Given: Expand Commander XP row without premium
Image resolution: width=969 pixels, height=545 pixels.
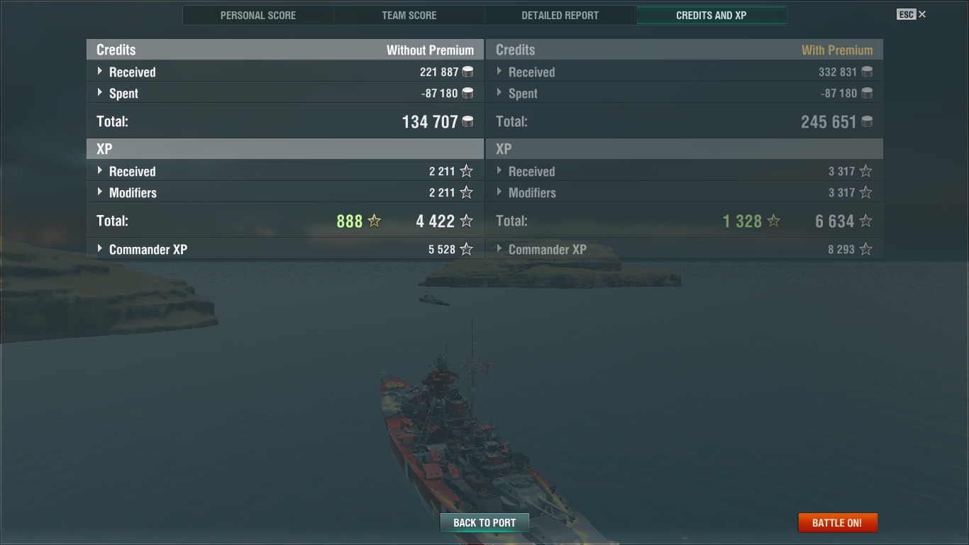Looking at the screenshot, I should pos(285,249).
